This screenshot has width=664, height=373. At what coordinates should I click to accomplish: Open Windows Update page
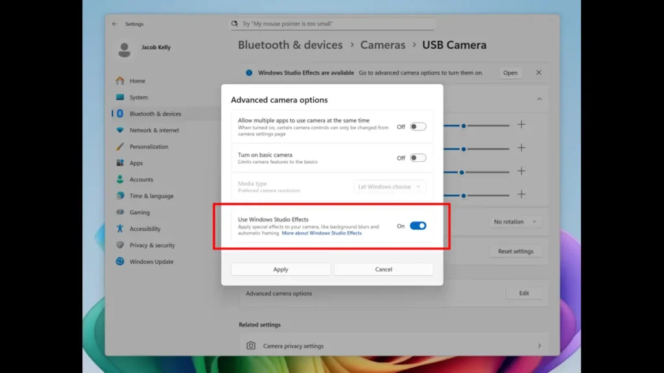point(151,262)
